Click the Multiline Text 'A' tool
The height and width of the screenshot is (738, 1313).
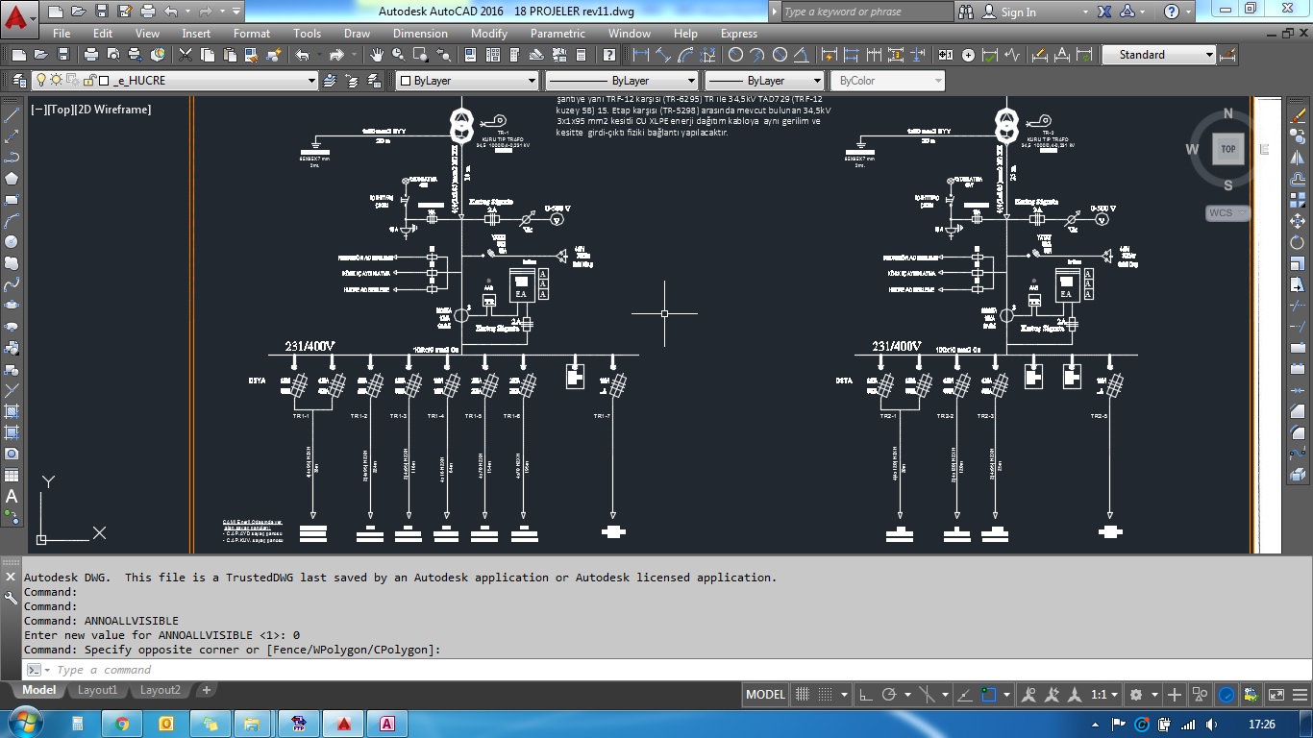(x=12, y=497)
